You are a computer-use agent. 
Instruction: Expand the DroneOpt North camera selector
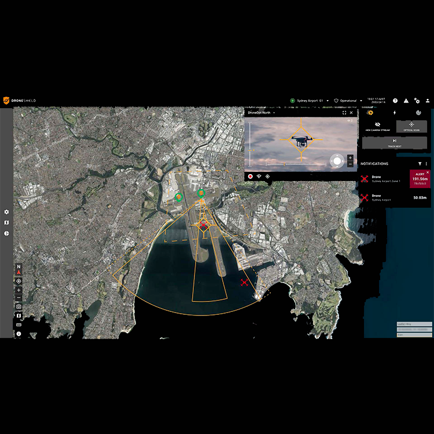[274, 113]
